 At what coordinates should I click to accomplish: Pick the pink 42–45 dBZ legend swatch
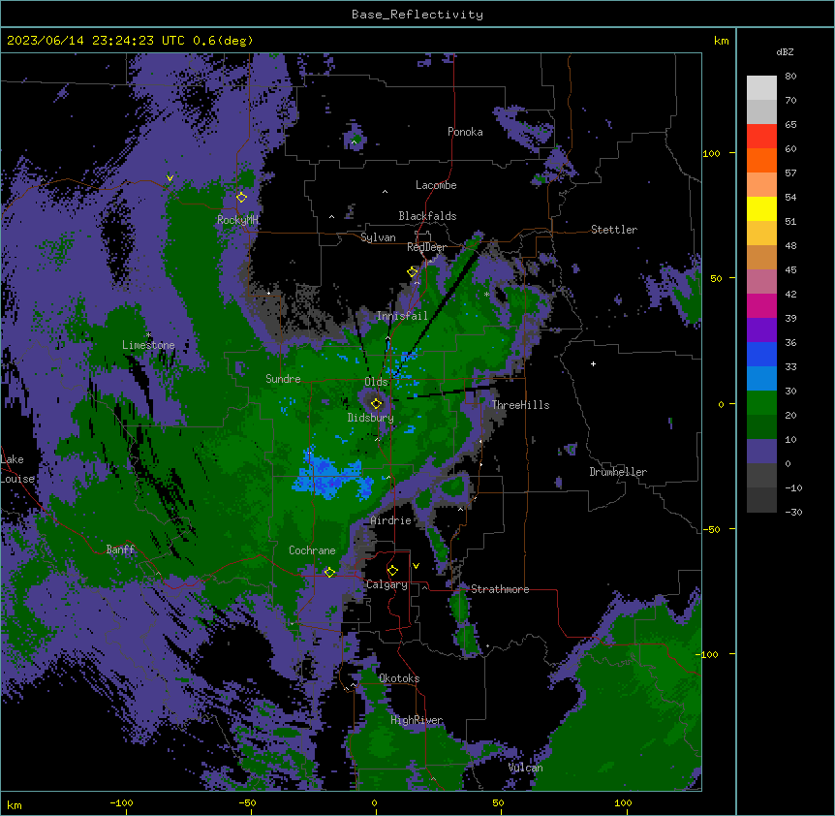761,282
